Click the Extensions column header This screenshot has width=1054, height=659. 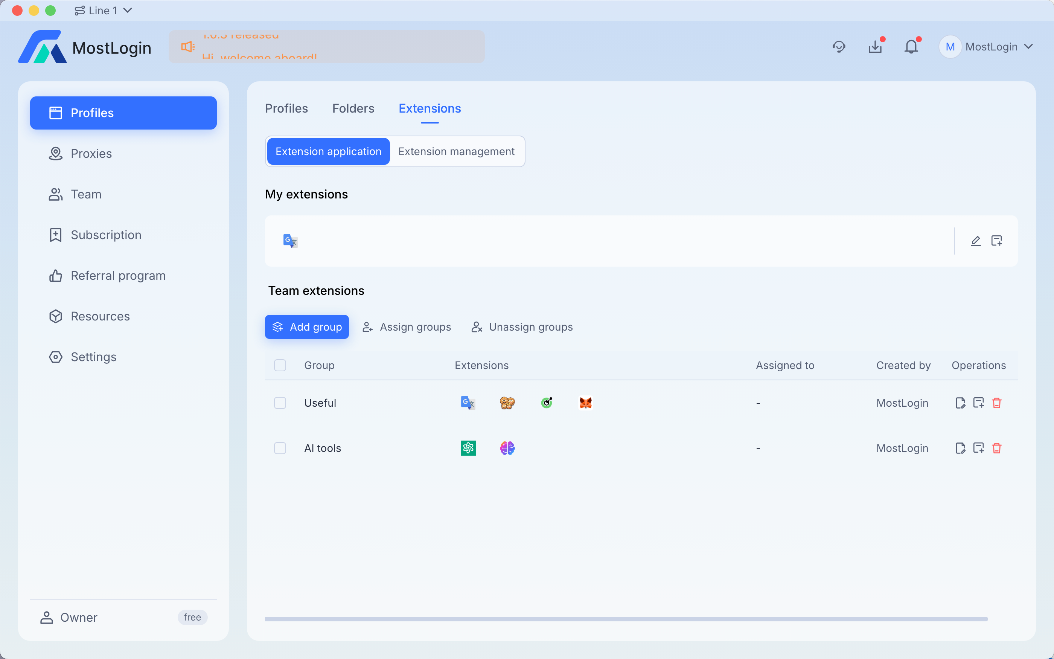point(482,365)
